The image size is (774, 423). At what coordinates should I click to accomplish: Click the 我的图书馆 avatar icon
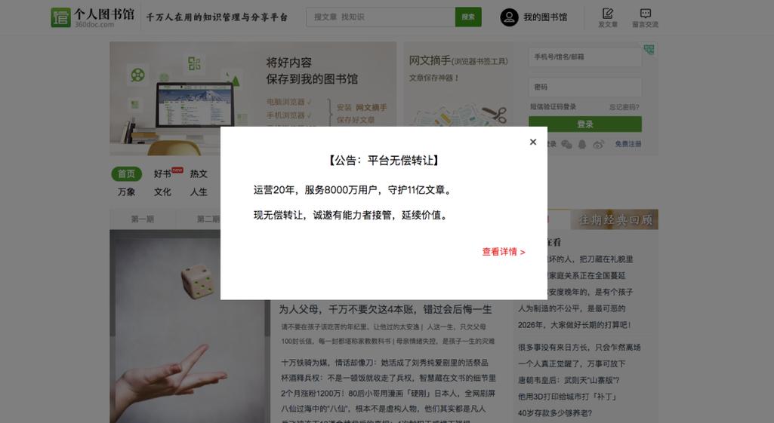click(509, 17)
